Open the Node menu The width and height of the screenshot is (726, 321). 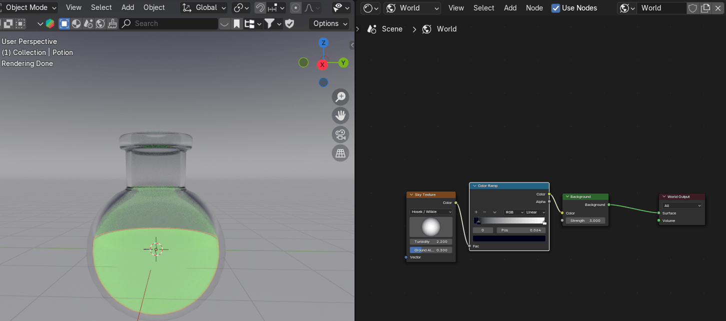click(x=534, y=8)
